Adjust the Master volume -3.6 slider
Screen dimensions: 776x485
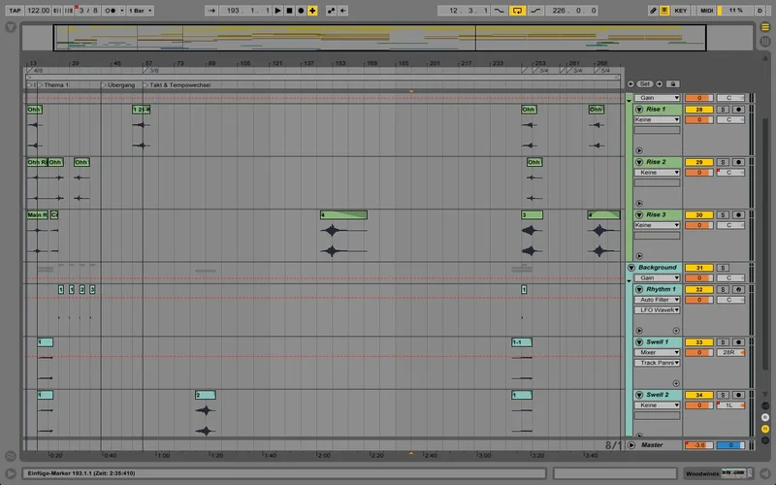click(698, 445)
